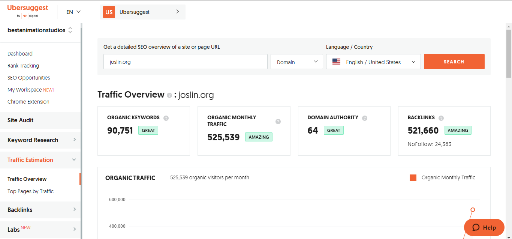Open Top Pages by Traffic
512x239 pixels.
30,191
